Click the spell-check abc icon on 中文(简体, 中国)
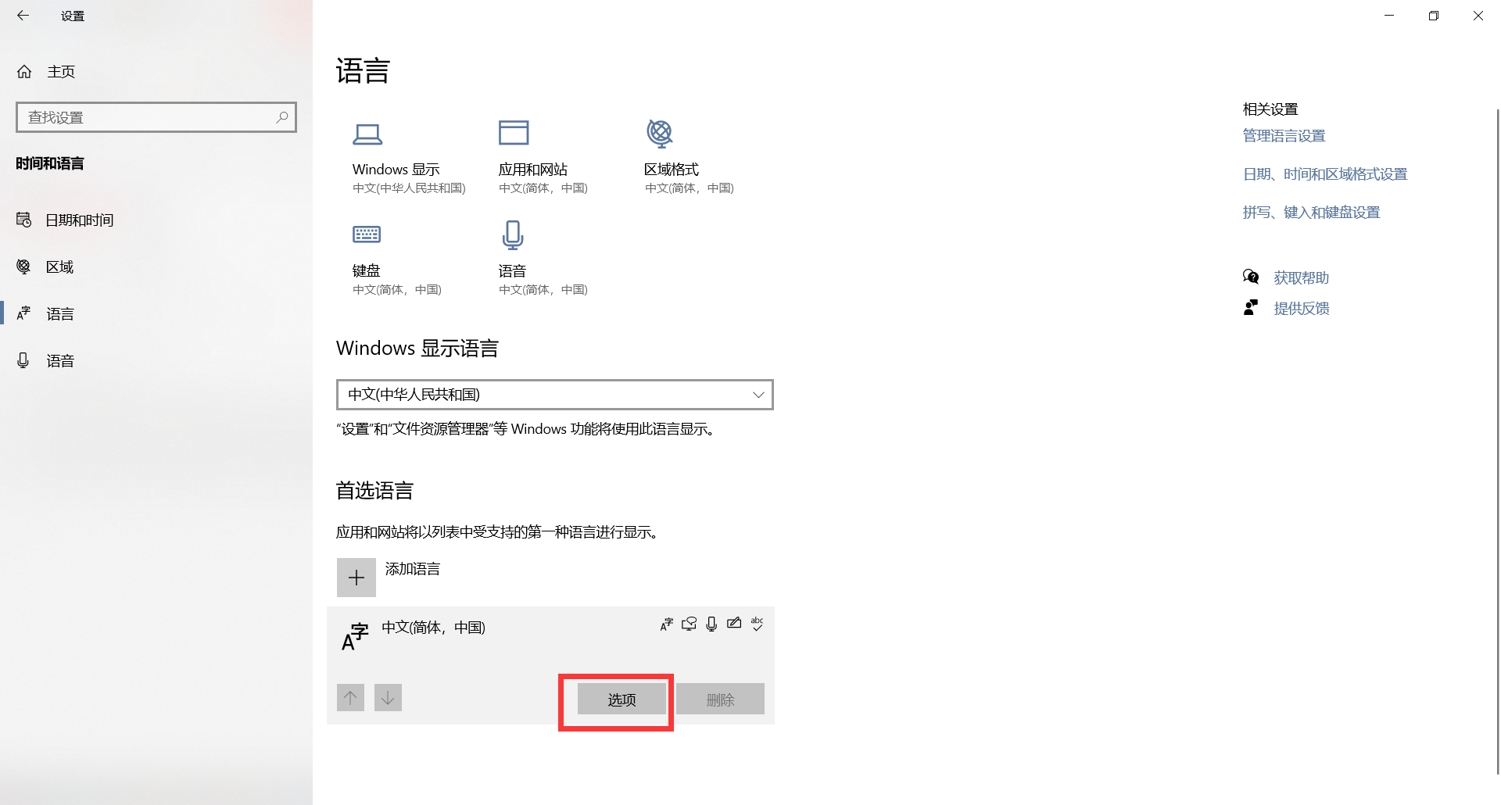The height and width of the screenshot is (805, 1501). tap(757, 624)
